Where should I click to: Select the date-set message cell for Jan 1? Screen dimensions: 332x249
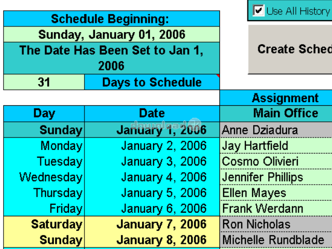coord(112,58)
